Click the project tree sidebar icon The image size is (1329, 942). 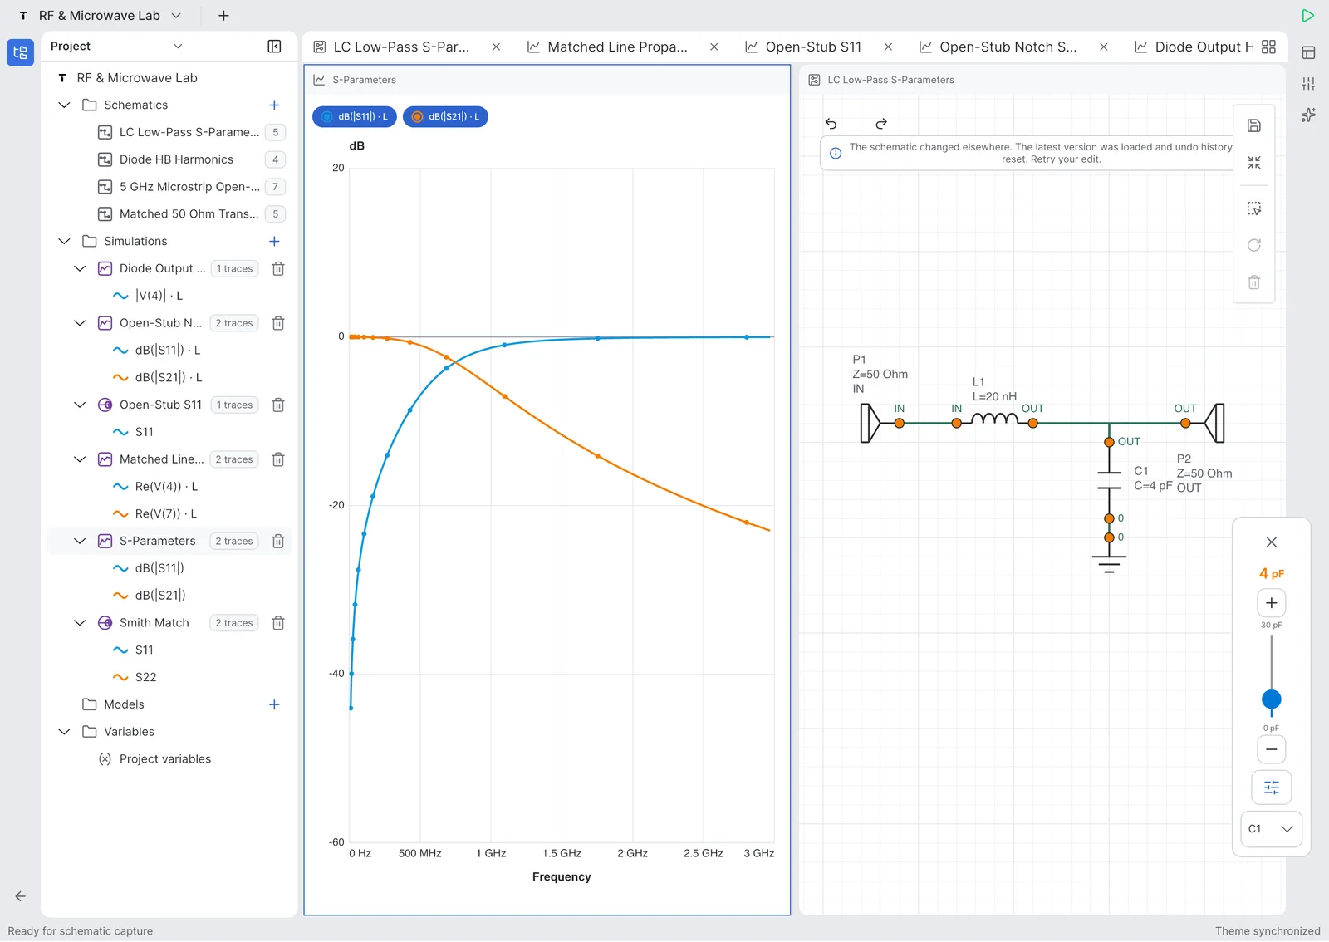(x=20, y=52)
